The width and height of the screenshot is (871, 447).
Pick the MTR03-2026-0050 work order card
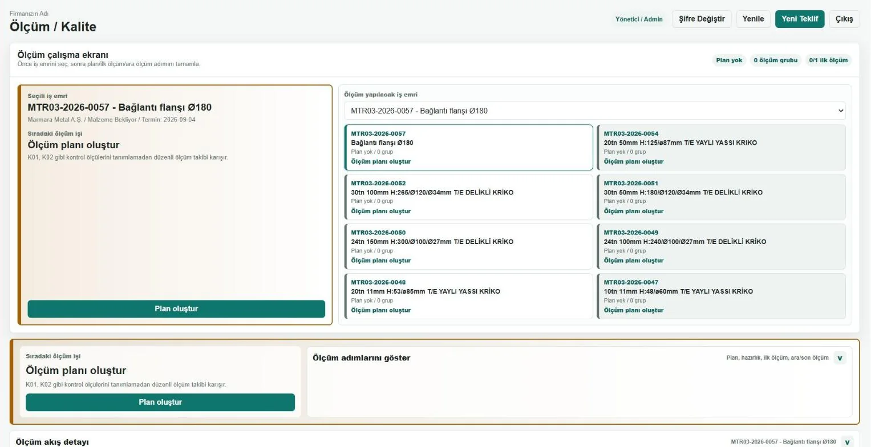click(469, 246)
